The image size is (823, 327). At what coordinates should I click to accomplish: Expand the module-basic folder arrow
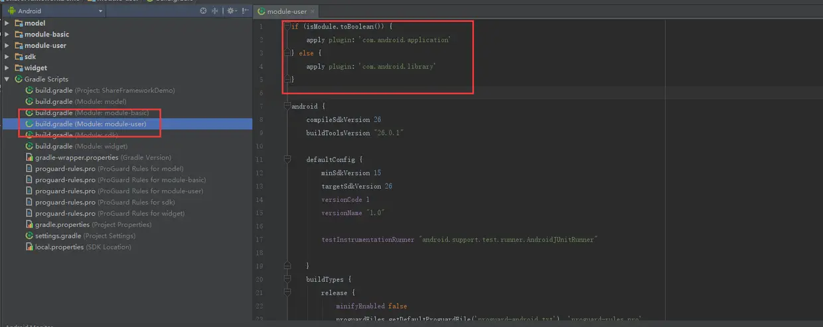[x=7, y=34]
